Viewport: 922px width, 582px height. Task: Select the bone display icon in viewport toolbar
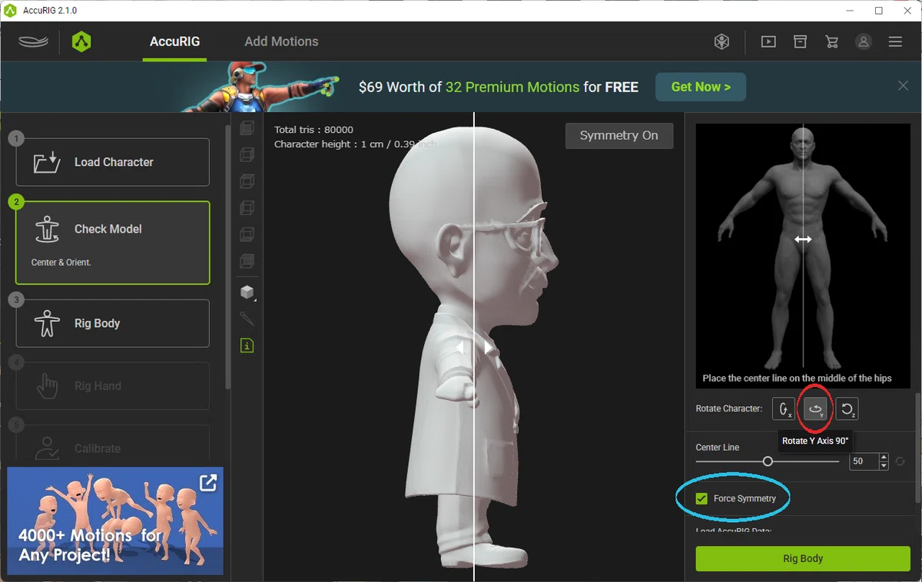pyautogui.click(x=247, y=319)
